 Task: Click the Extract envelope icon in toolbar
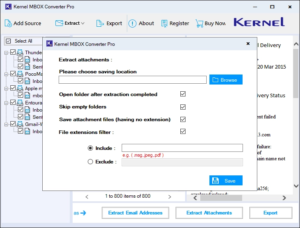59,23
